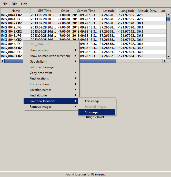
Task: Open the Edit menu
Action: pos(14,4)
